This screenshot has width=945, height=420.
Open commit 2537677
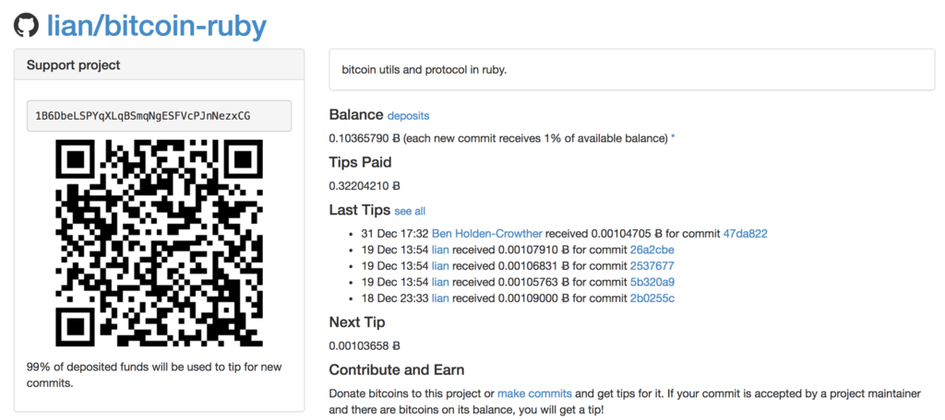(x=652, y=266)
